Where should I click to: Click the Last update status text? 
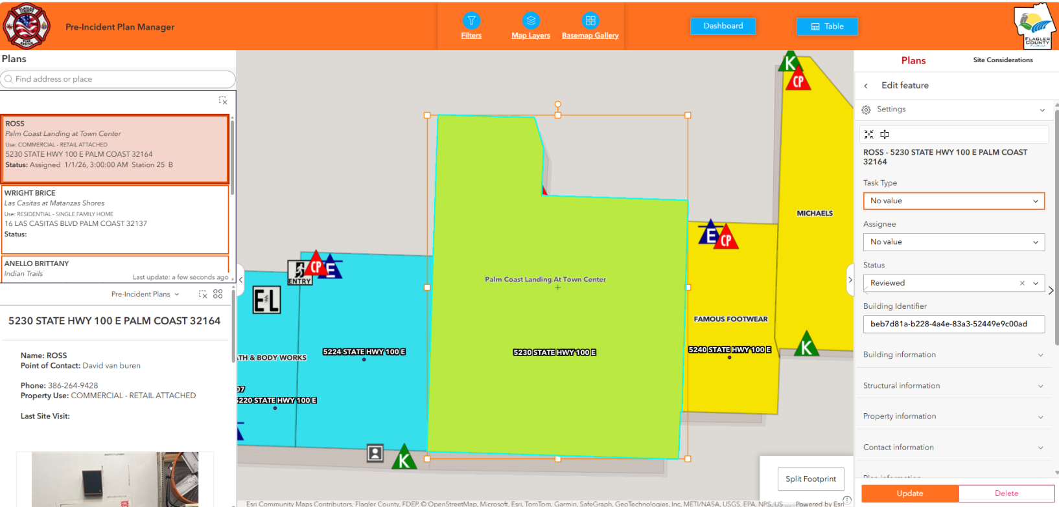click(x=180, y=277)
